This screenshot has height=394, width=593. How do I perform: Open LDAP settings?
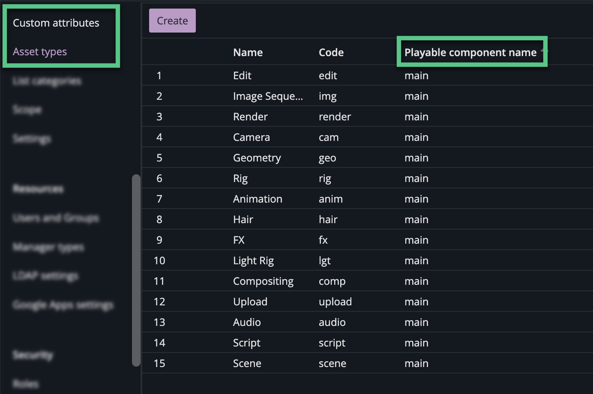pos(45,276)
